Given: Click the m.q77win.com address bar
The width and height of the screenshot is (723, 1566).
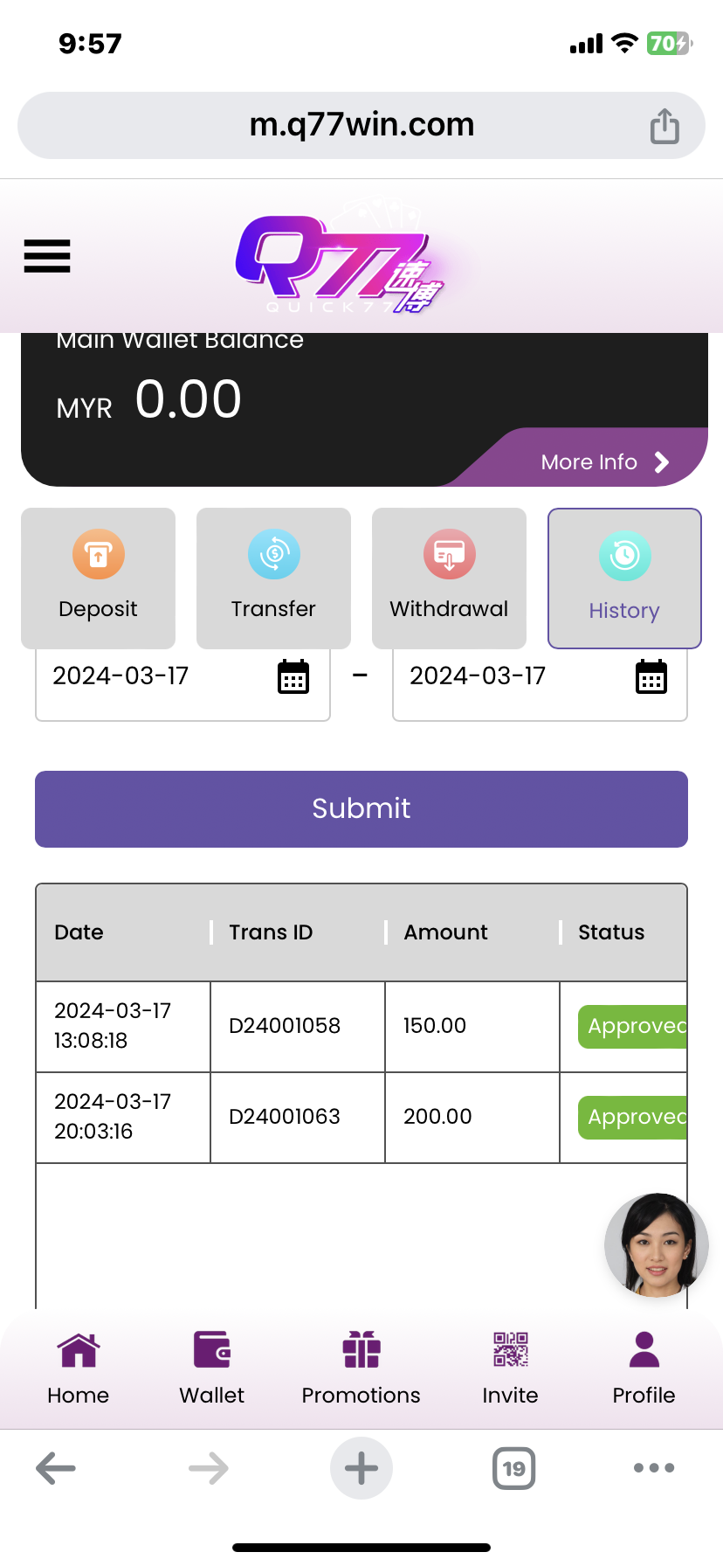Looking at the screenshot, I should 361,126.
